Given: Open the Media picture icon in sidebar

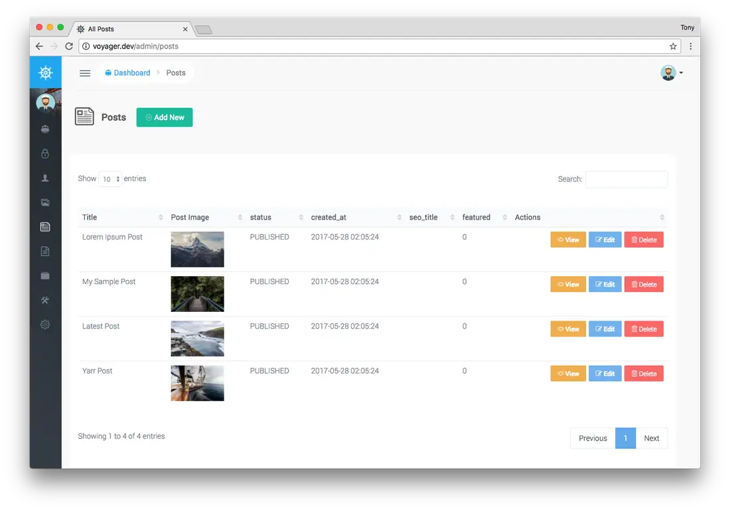Looking at the screenshot, I should [x=45, y=202].
